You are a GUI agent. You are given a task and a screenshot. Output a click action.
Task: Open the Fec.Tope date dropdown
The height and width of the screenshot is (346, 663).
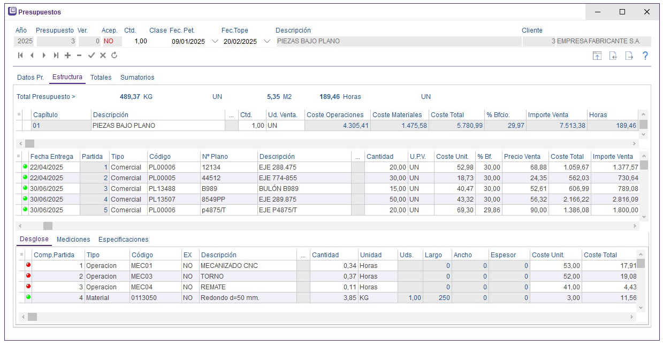pos(267,42)
